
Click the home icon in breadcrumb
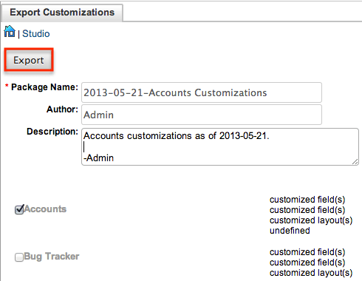click(10, 31)
